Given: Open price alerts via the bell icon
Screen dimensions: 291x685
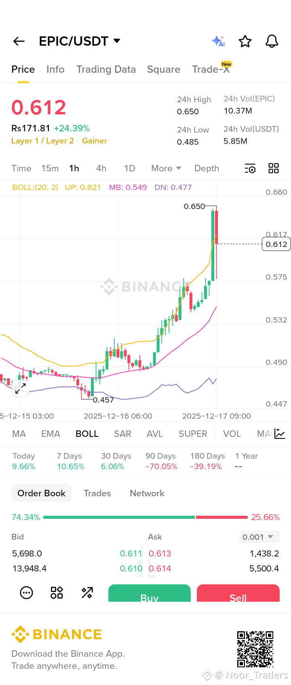Looking at the screenshot, I should click(x=272, y=41).
